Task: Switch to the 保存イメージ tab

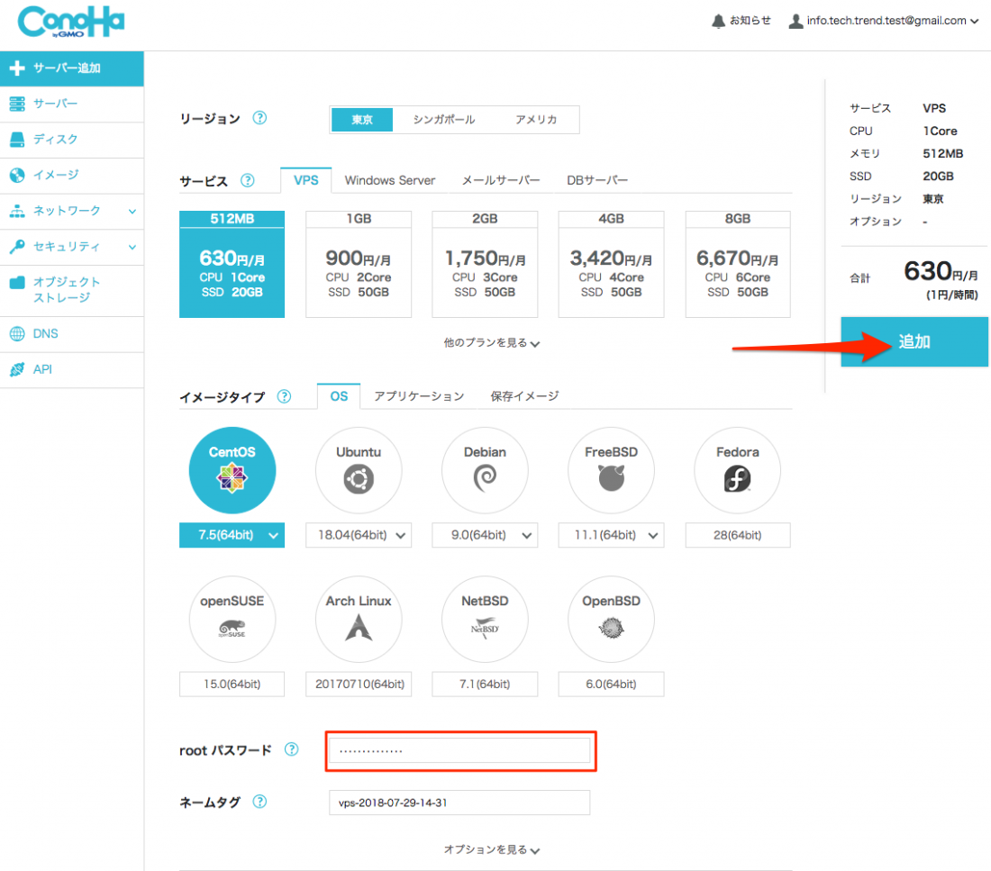Action: (x=524, y=396)
